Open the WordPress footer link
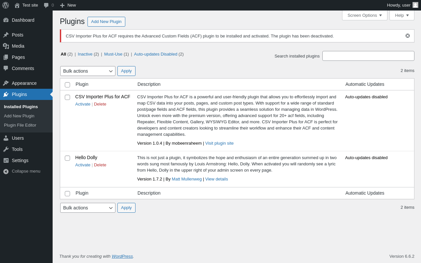Image resolution: width=421 pixels, height=263 pixels. point(122,256)
